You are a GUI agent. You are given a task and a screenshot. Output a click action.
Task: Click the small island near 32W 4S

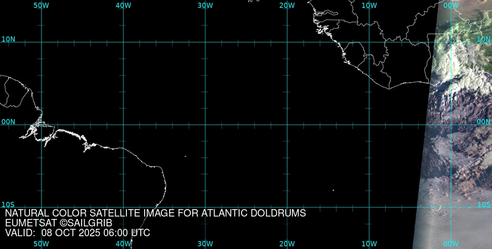[x=185, y=156]
